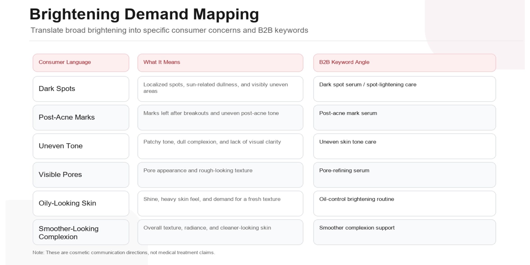Image resolution: width=530 pixels, height=265 pixels.
Task: Click the Smoother-Looking Complexion card
Action: (81, 232)
